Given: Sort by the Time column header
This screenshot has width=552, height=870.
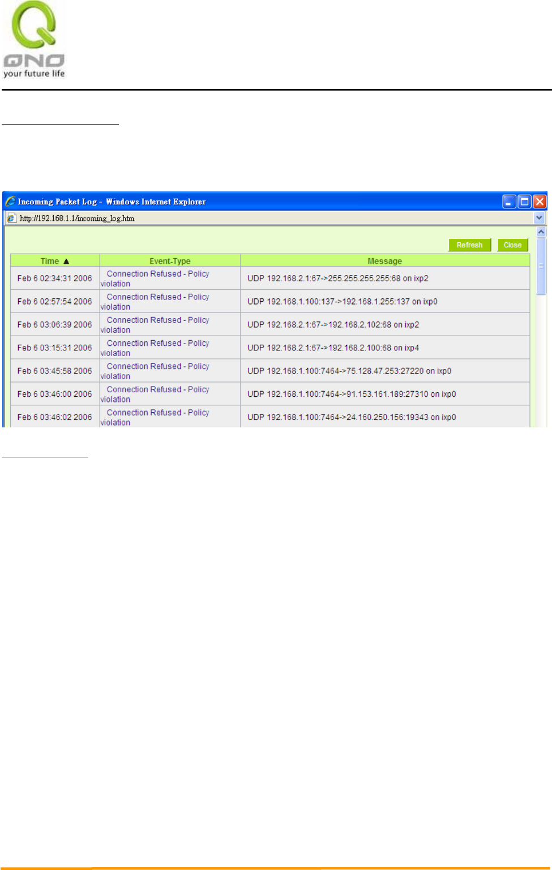Looking at the screenshot, I should 55,261.
